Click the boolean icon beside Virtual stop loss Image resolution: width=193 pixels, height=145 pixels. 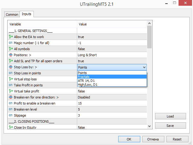click(x=11, y=79)
